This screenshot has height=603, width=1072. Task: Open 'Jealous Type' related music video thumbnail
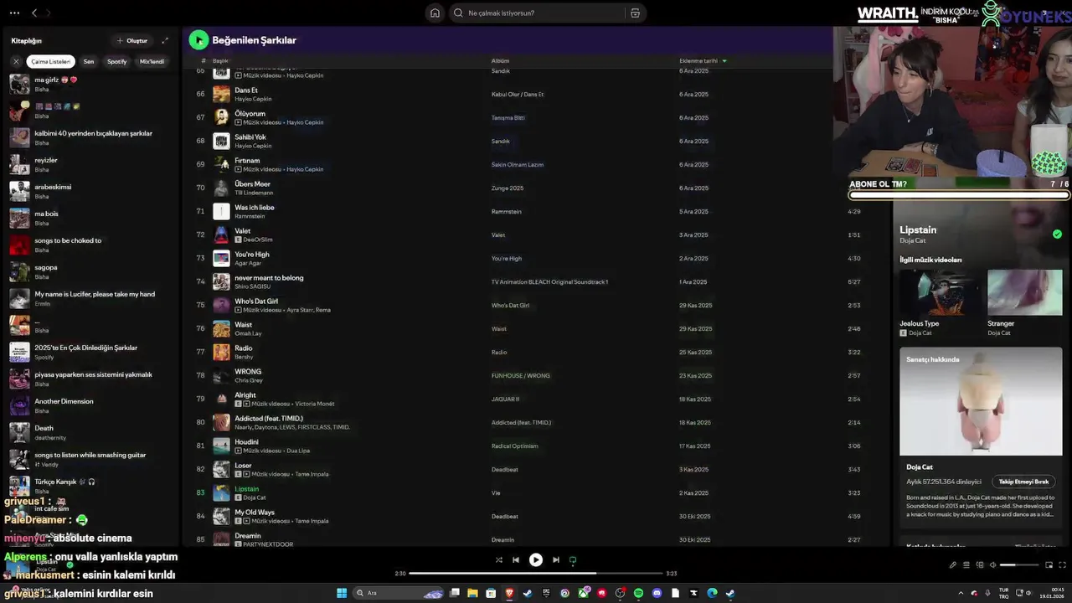(937, 292)
